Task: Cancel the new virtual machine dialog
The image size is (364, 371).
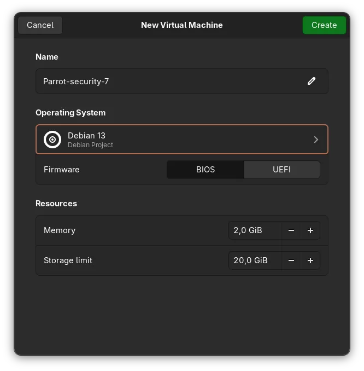Action: [x=40, y=25]
